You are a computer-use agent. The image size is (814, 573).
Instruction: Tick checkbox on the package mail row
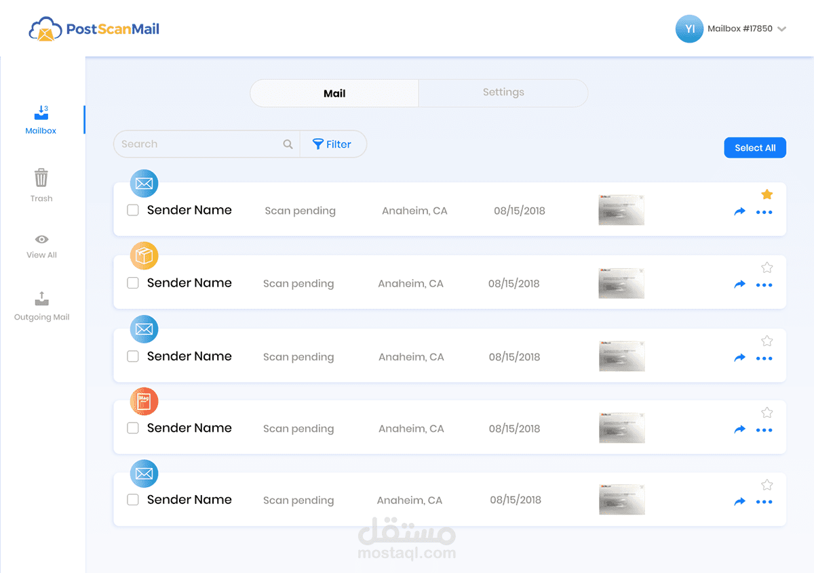tap(133, 283)
